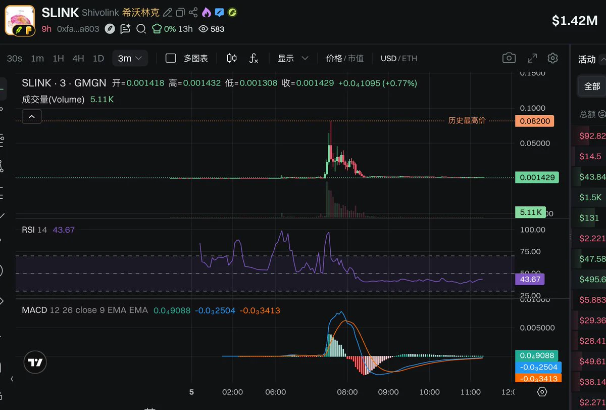Switch chart to 1H timeframe

[x=58, y=58]
